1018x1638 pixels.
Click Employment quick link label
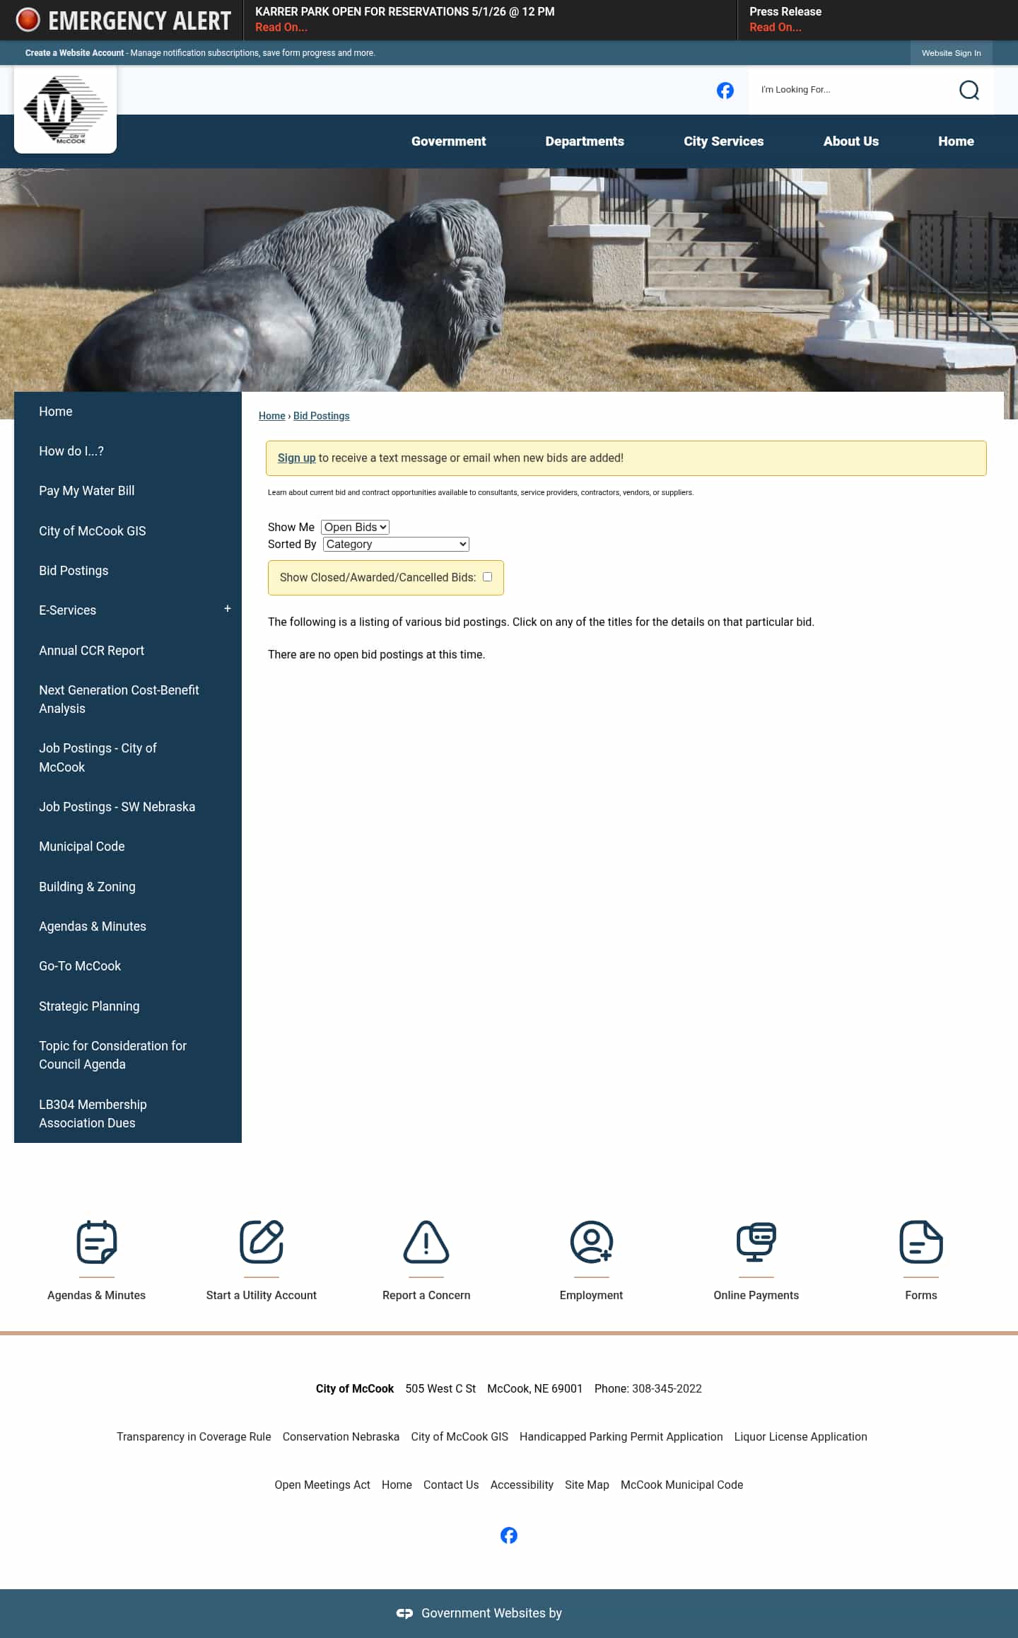[x=591, y=1295]
